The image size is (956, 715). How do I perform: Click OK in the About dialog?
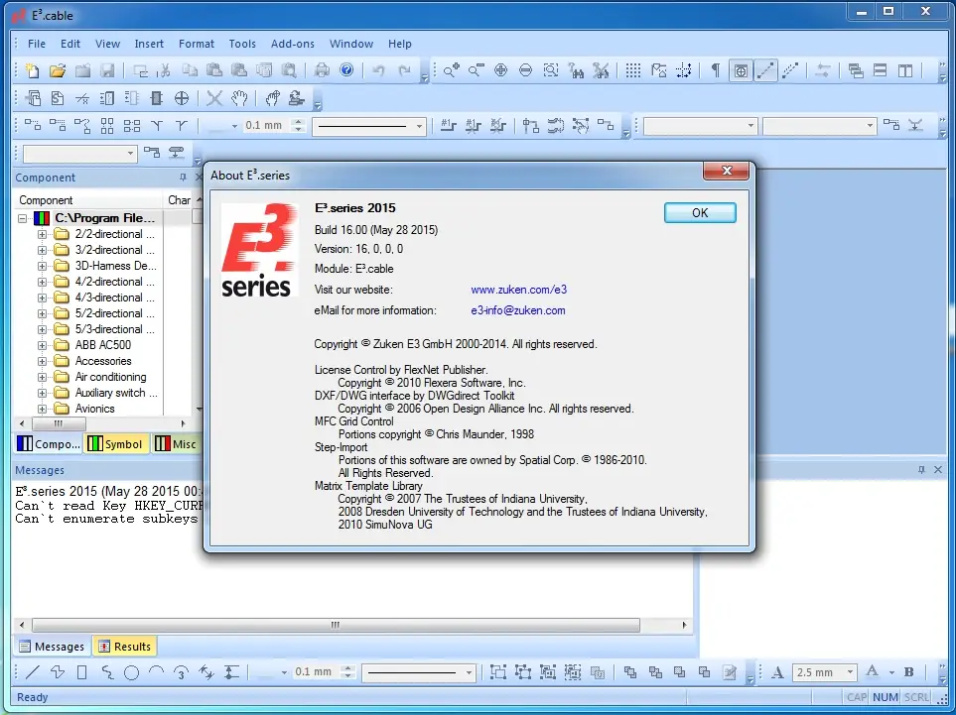point(700,212)
